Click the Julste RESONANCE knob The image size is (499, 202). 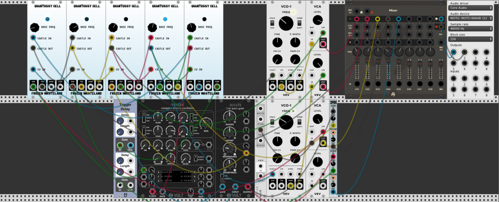(230, 148)
